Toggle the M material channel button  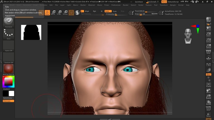[x=101, y=11]
